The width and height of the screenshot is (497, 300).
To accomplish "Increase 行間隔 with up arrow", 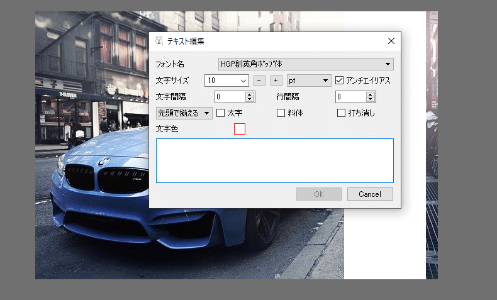I will [x=370, y=94].
